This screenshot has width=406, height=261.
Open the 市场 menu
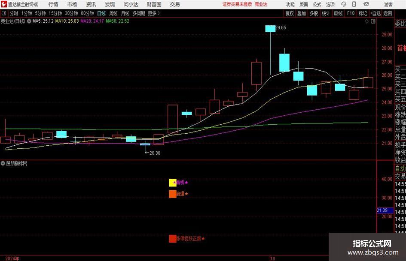[x=72, y=4]
